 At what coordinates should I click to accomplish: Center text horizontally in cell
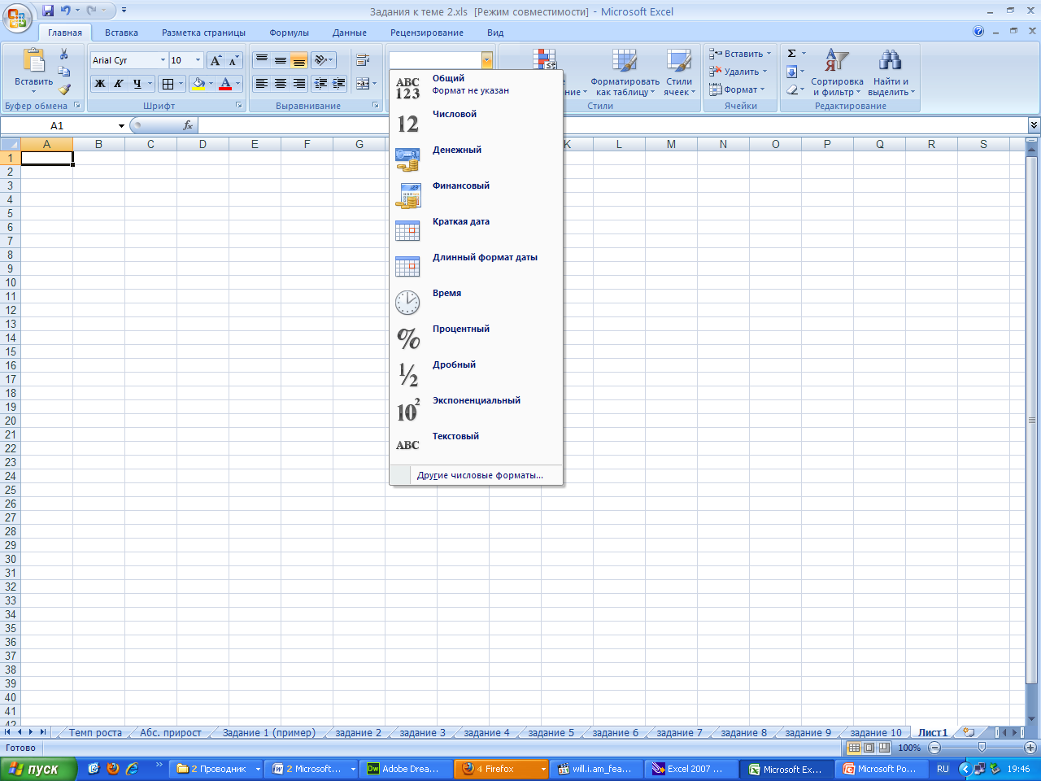pos(281,83)
